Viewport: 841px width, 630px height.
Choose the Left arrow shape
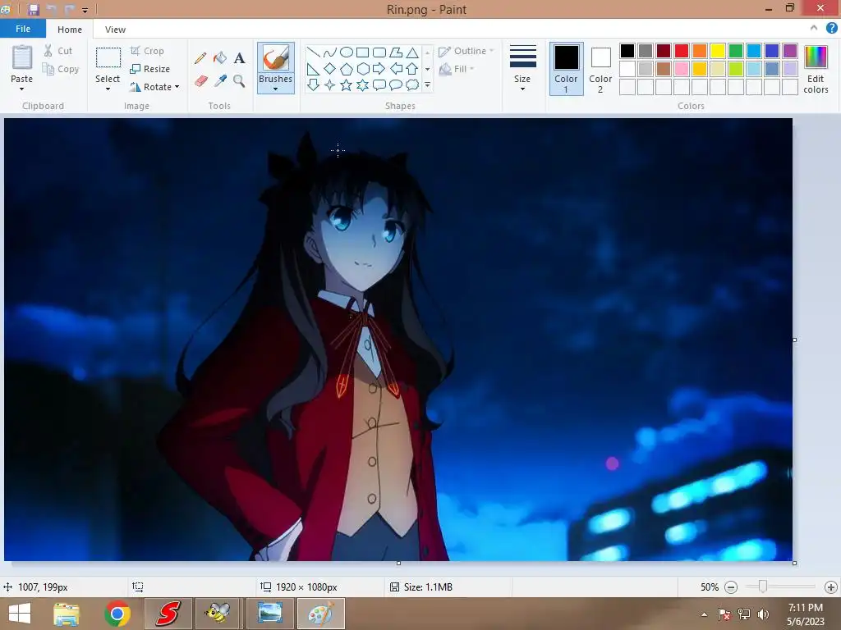coord(396,69)
